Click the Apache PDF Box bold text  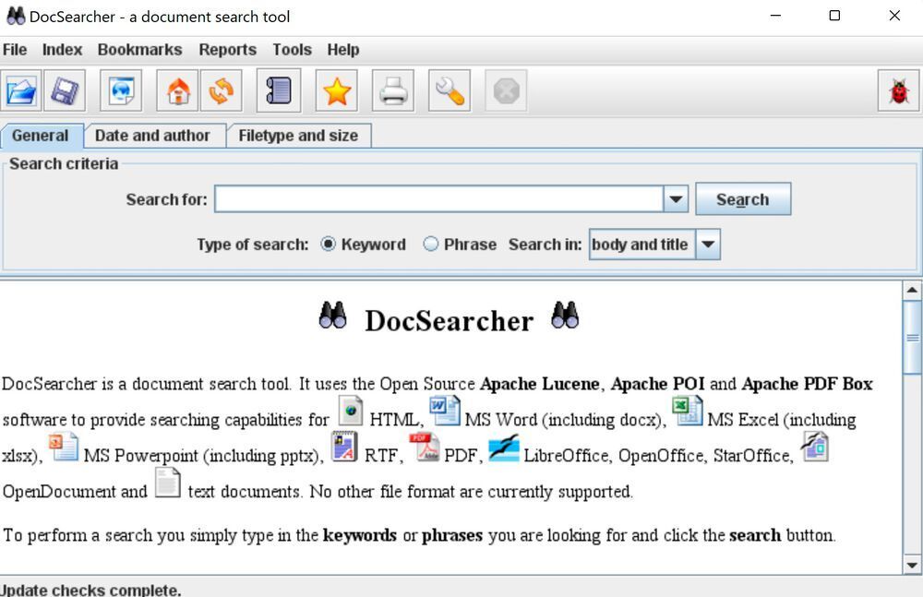coord(807,384)
